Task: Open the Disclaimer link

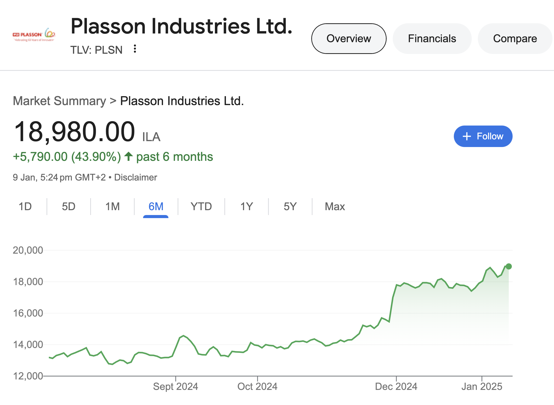Action: click(135, 177)
